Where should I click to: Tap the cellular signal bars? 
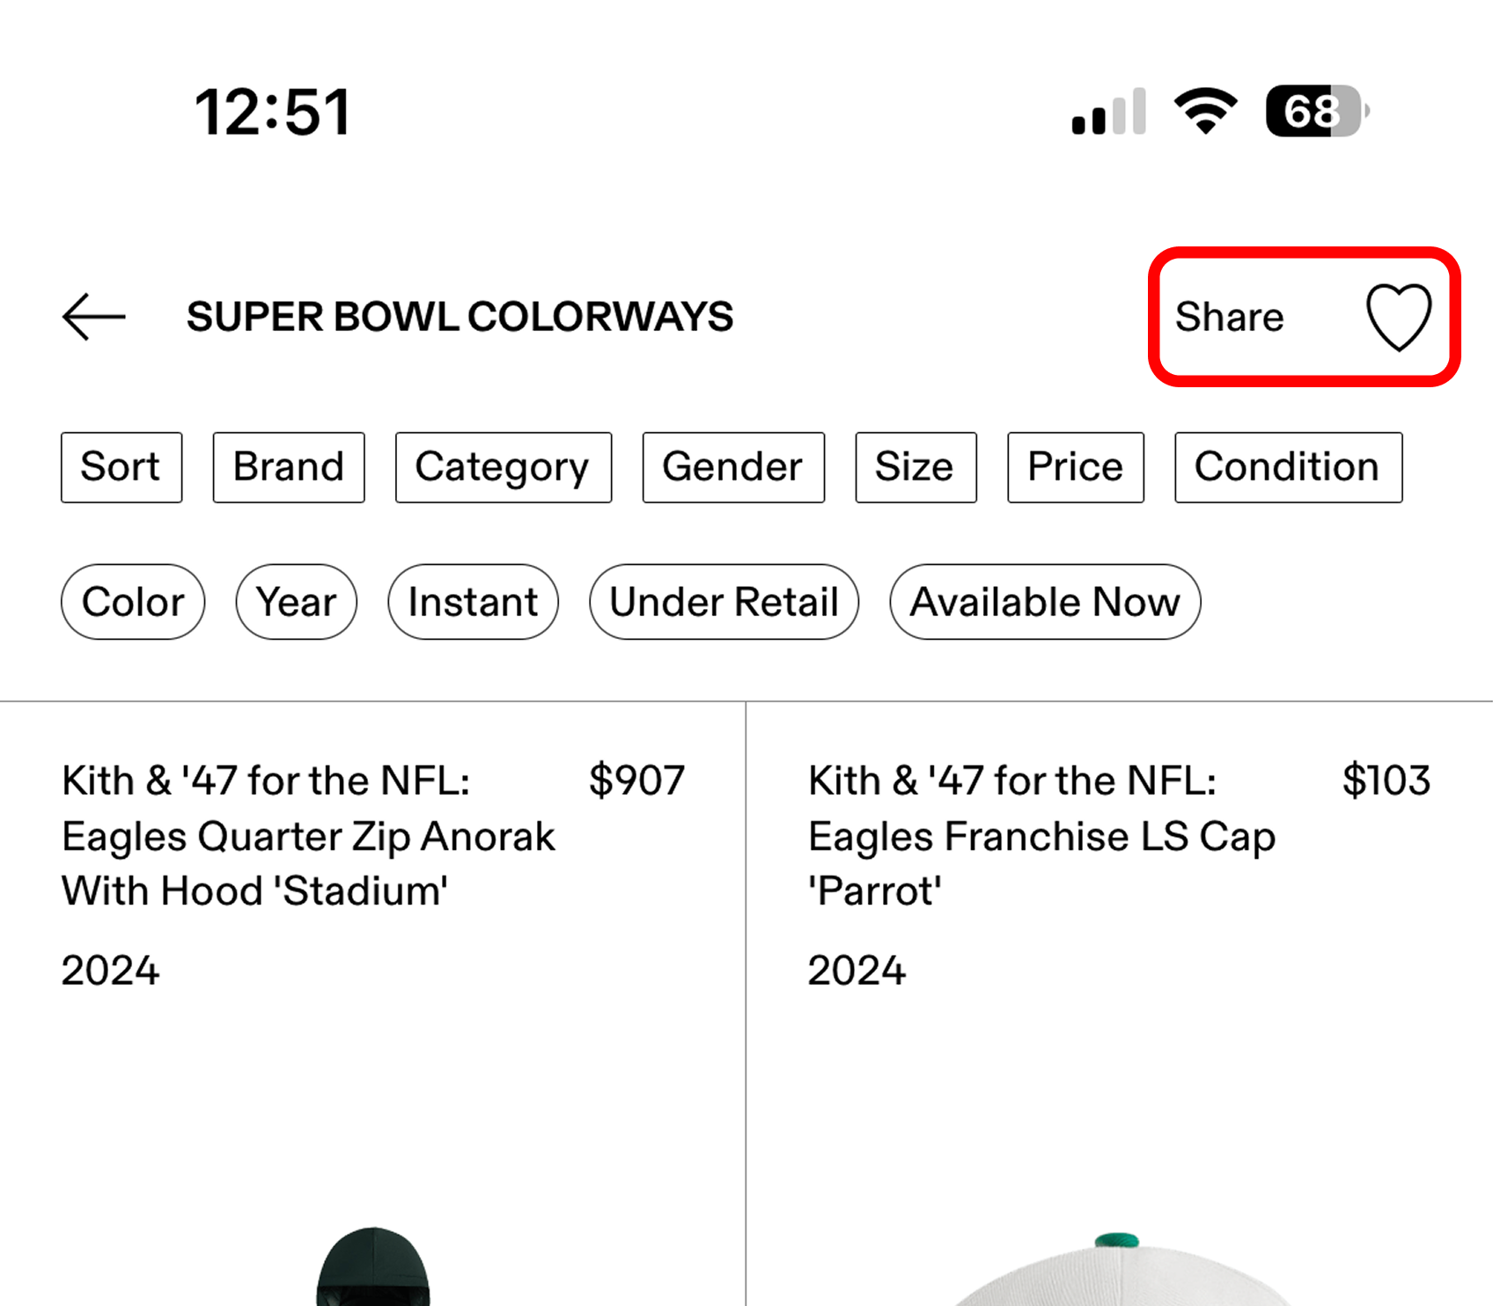1108,112
